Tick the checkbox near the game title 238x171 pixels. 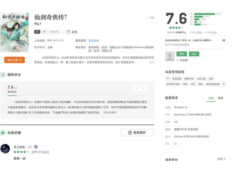point(147,18)
